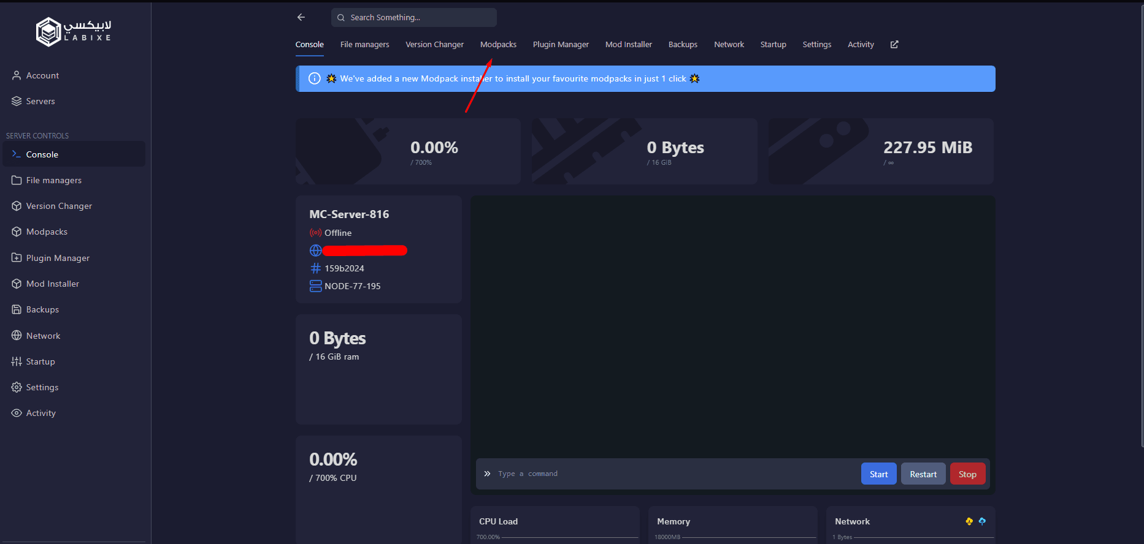Click the CPU Load chart title
Image resolution: width=1144 pixels, height=544 pixels.
498,521
